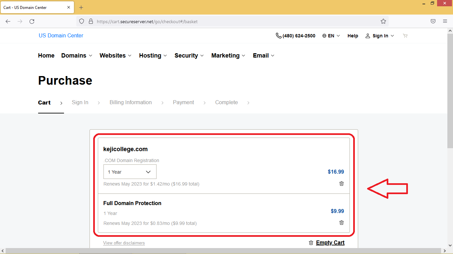Open the Sign In account dropdown
453x254 pixels.
[x=380, y=36]
